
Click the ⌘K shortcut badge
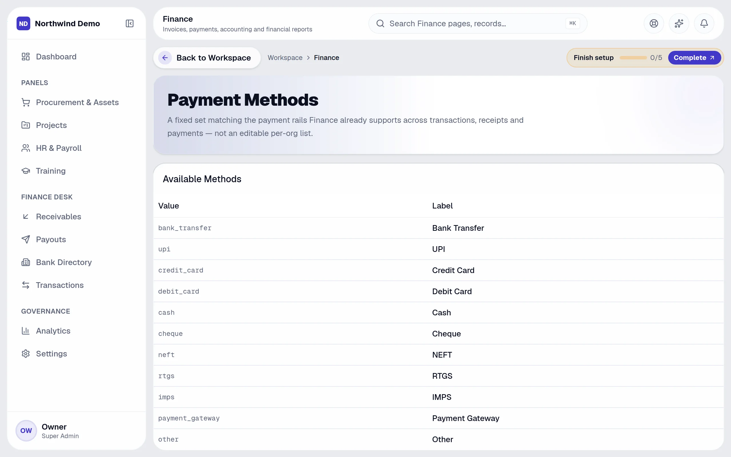point(573,24)
